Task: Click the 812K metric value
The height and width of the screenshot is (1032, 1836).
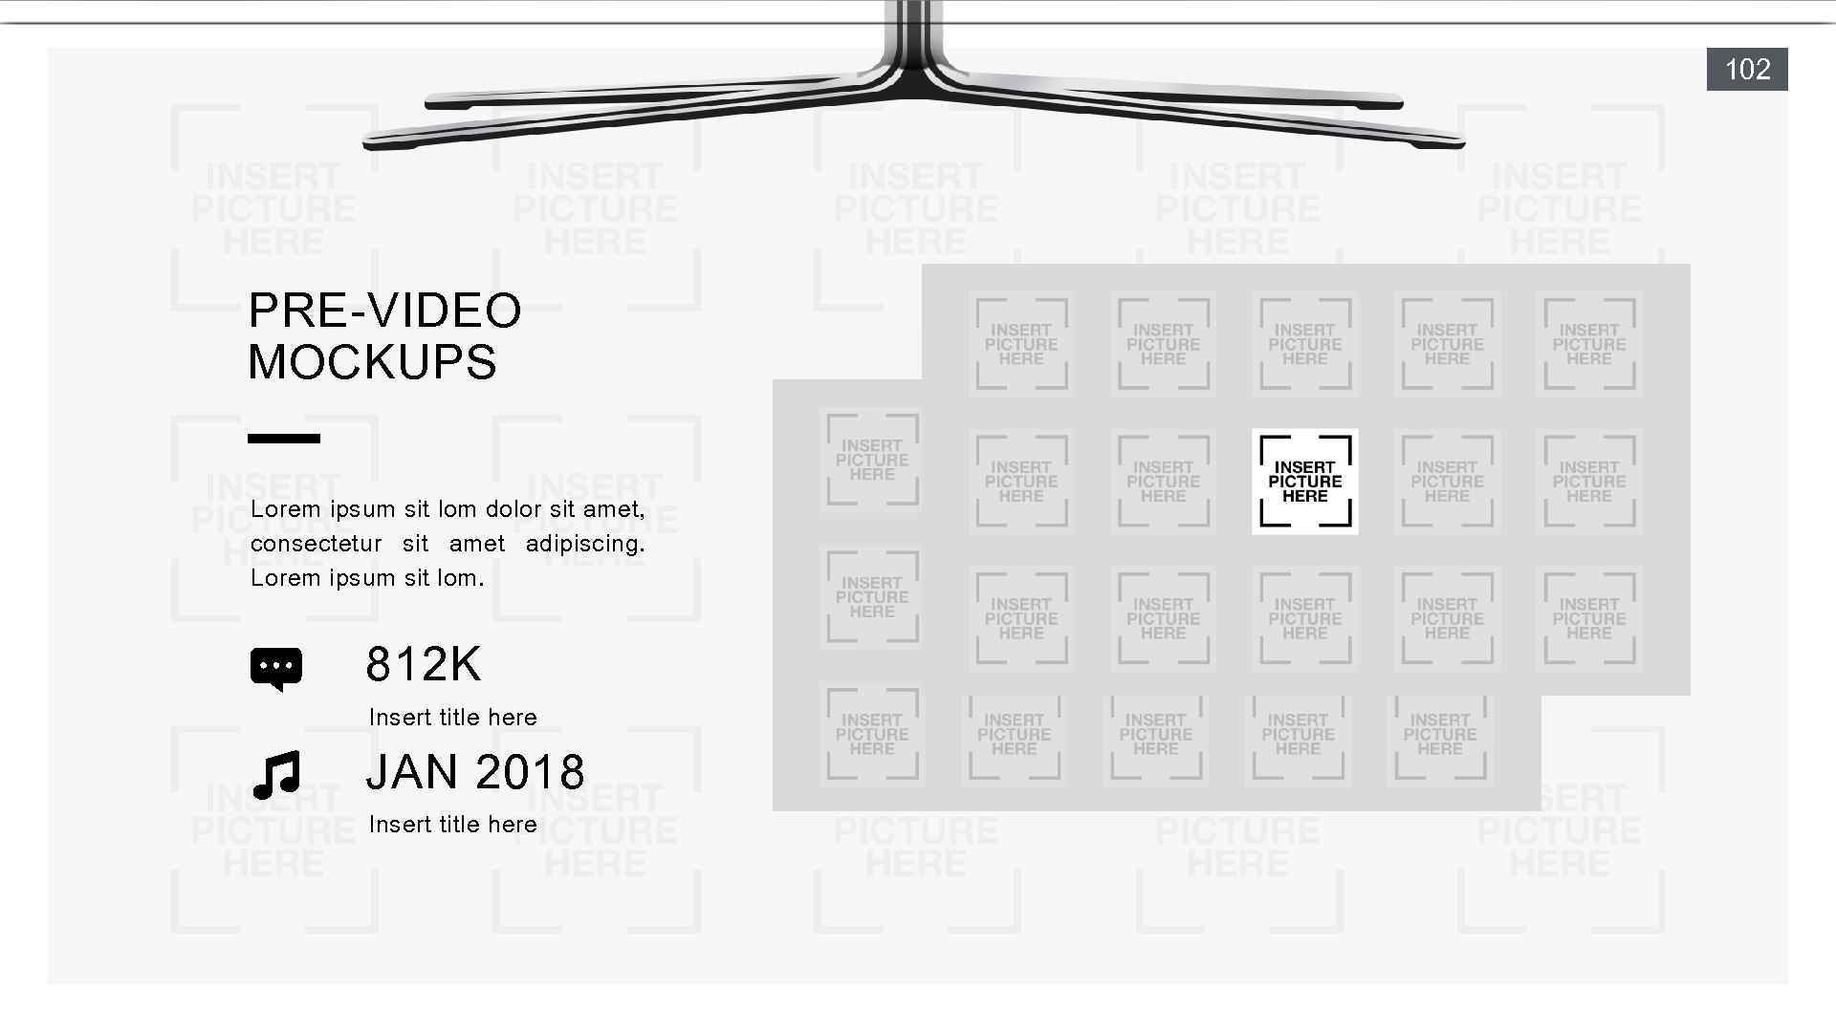Action: coord(424,663)
